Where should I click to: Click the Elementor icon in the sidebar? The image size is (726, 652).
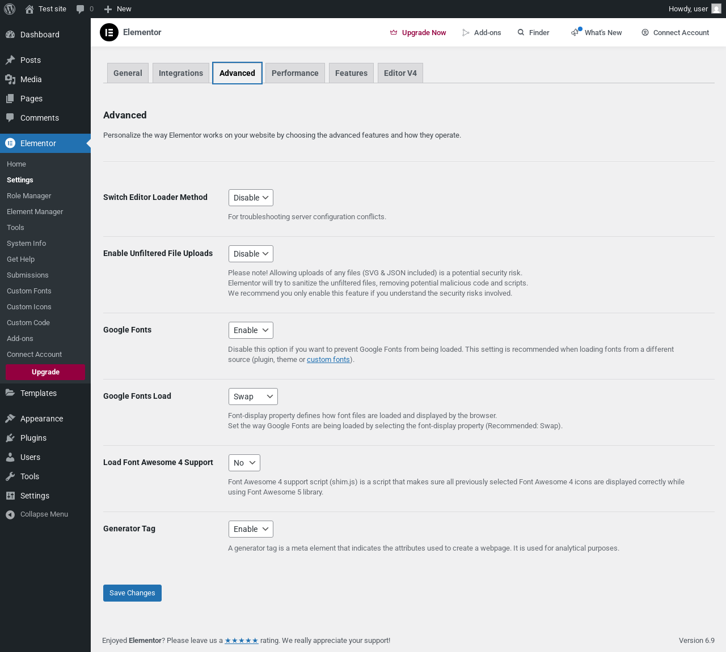click(10, 143)
